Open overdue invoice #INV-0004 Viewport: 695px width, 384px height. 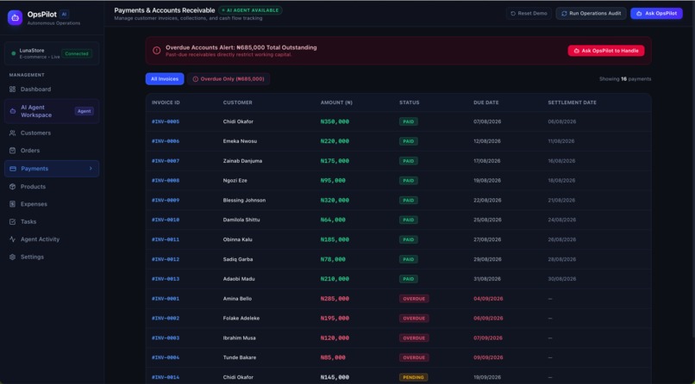[166, 357]
